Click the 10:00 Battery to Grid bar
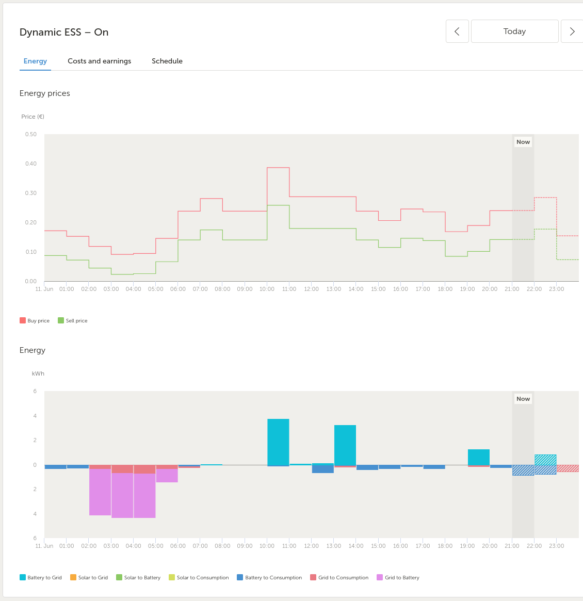 [x=278, y=442]
